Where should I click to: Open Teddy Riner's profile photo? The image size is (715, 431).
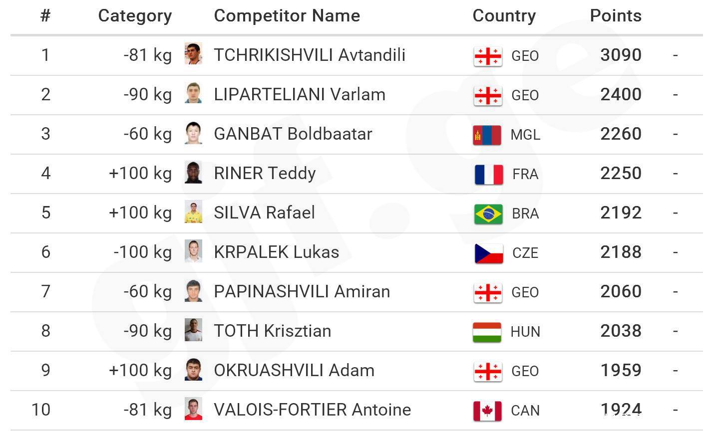[193, 173]
